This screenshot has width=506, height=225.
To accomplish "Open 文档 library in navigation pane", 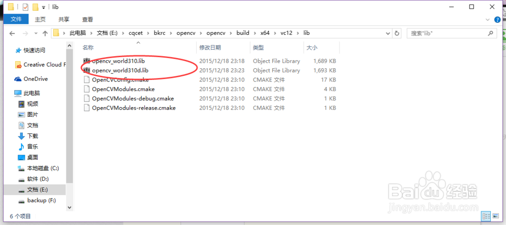I will click(32, 125).
